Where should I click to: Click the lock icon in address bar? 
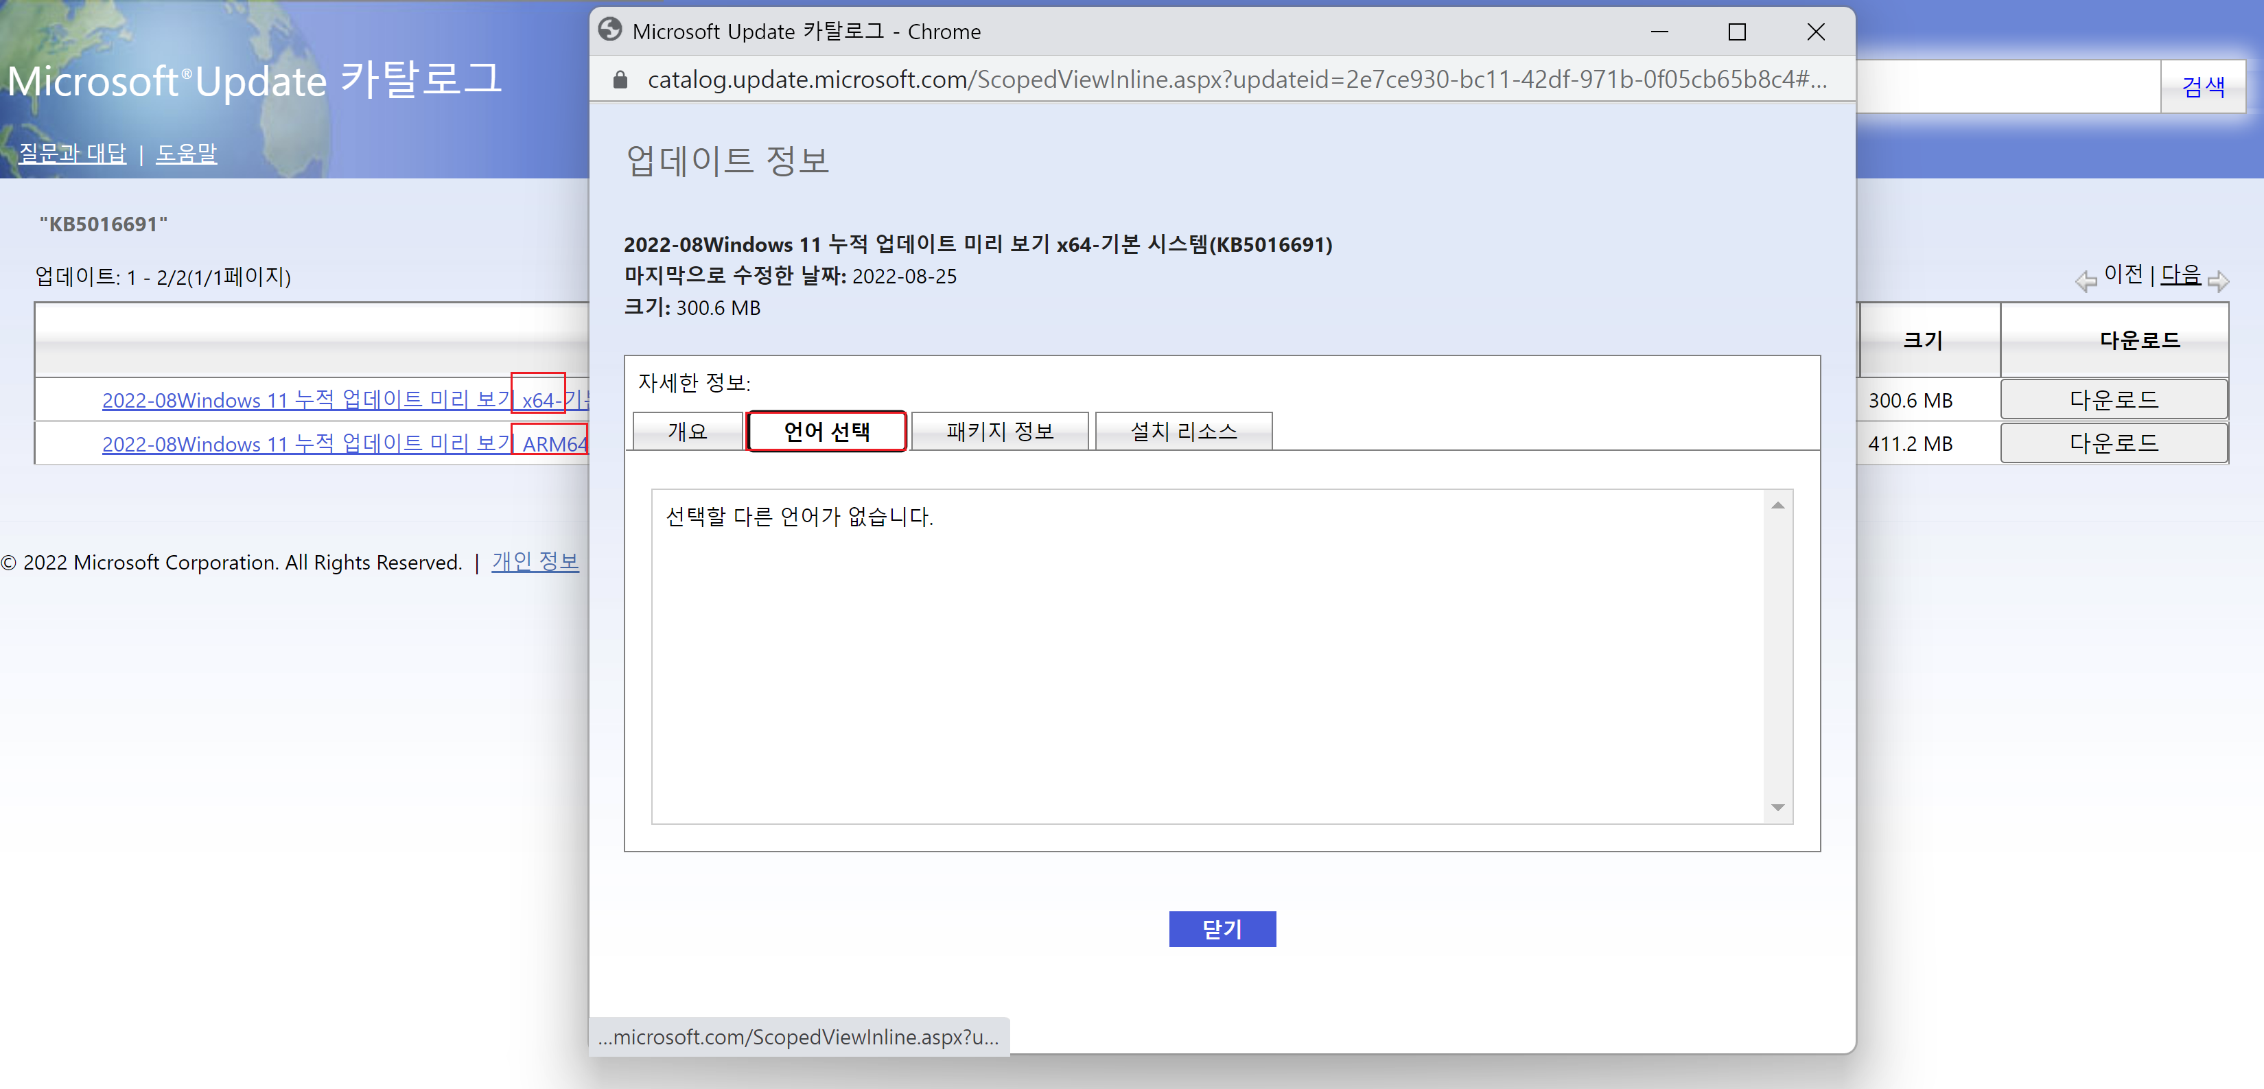pyautogui.click(x=620, y=80)
